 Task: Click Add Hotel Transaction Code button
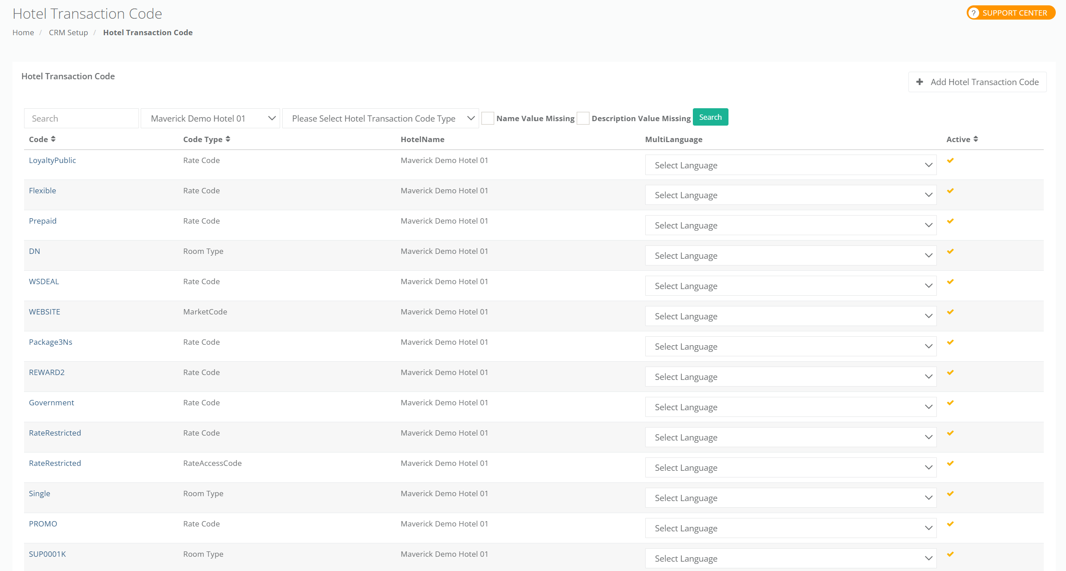[x=977, y=82]
